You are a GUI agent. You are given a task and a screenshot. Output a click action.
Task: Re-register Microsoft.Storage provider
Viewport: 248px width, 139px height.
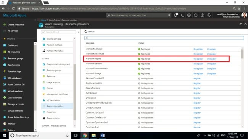click(x=198, y=73)
